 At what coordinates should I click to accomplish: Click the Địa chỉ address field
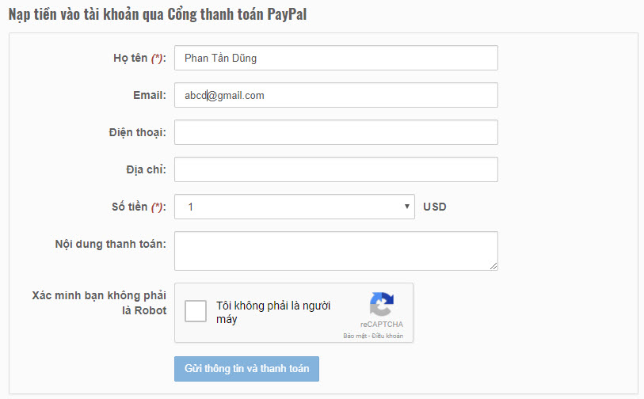coord(336,169)
